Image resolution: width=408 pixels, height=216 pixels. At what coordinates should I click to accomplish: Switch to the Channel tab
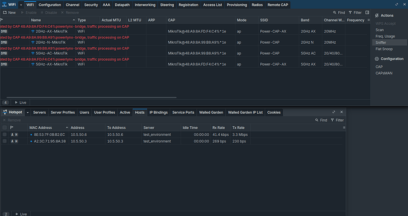coord(72,5)
